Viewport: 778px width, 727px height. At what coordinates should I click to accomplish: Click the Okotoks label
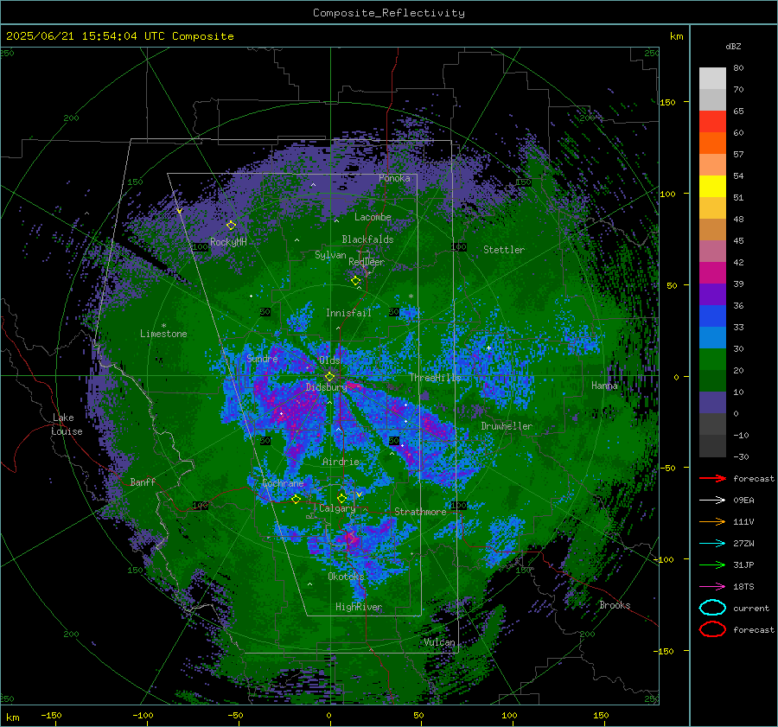tap(346, 577)
